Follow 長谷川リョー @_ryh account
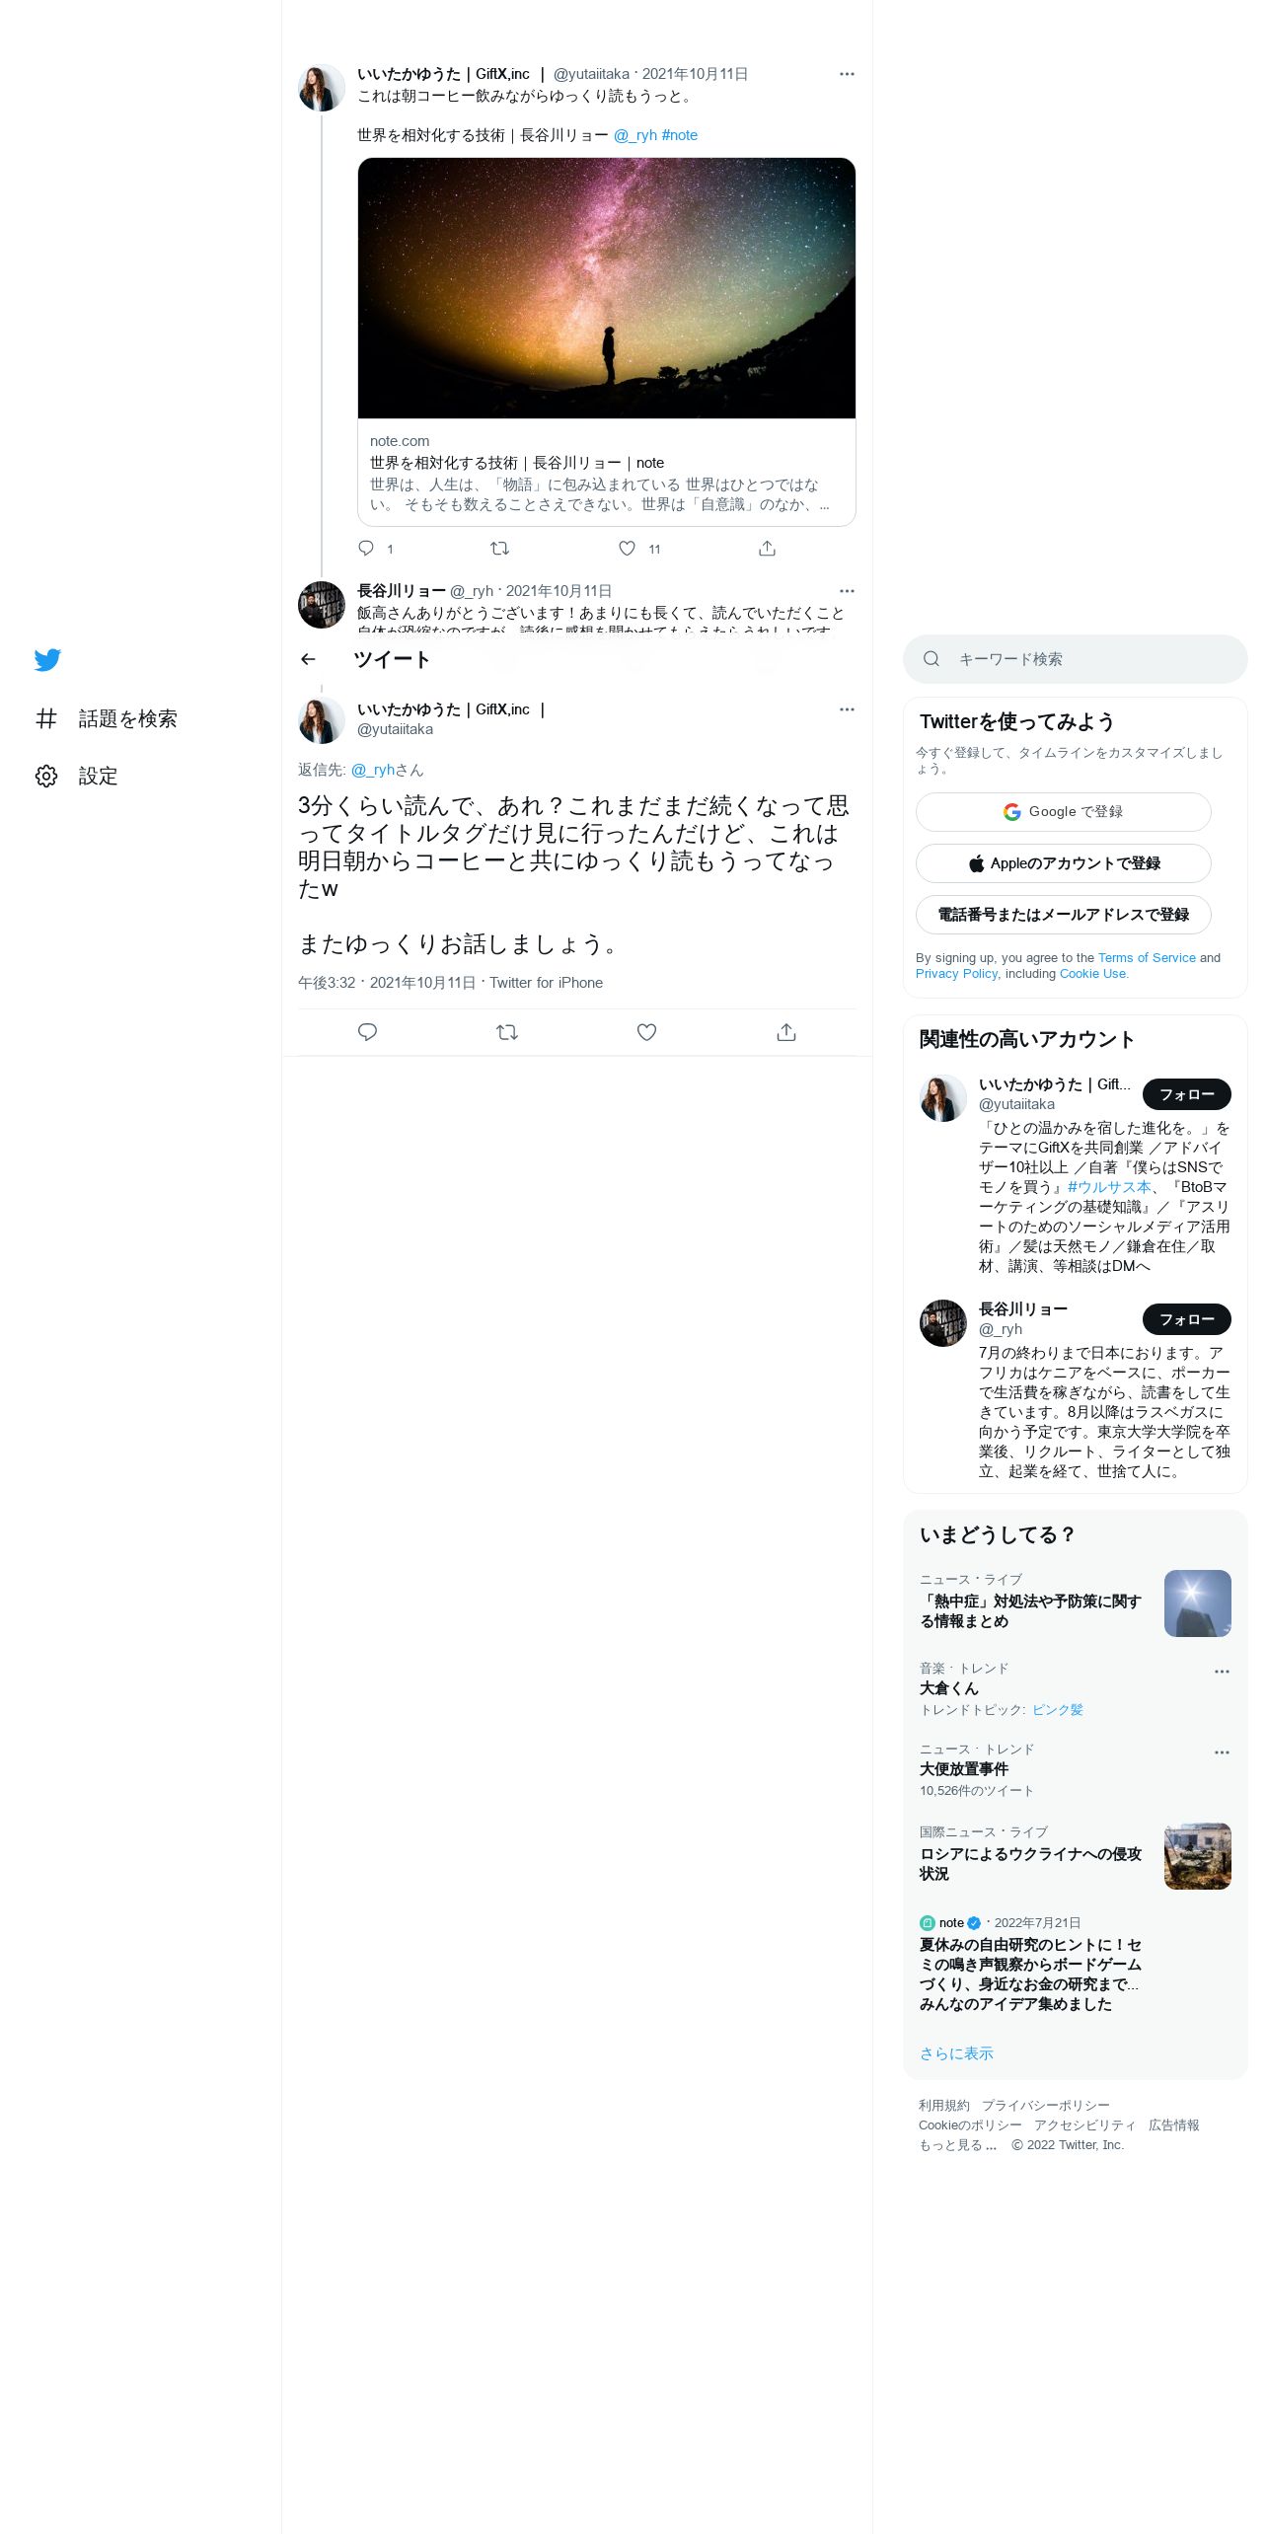This screenshot has width=1267, height=2534. pos(1187,1319)
